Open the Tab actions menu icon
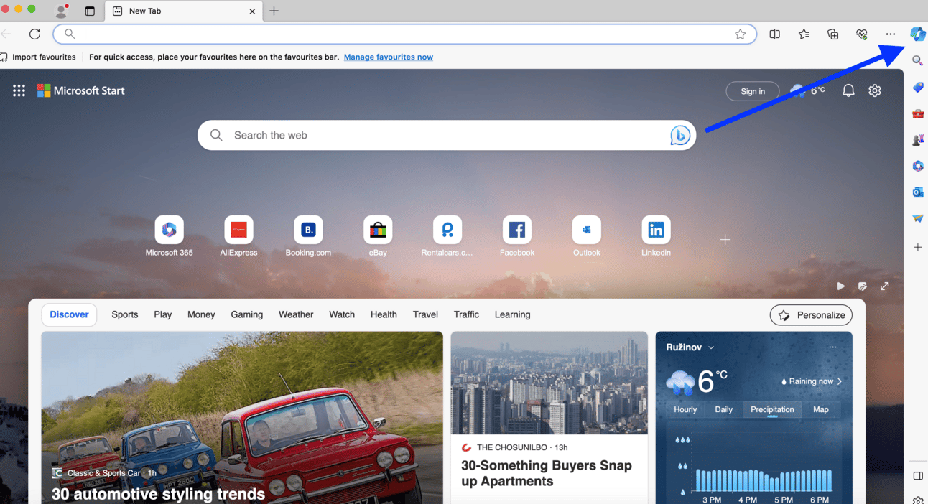The width and height of the screenshot is (928, 504). 90,11
